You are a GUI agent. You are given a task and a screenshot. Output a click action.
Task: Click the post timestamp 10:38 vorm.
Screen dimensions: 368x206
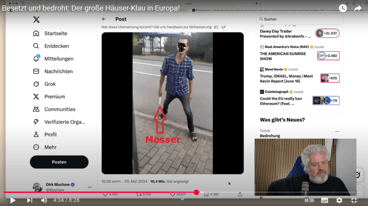coord(111,181)
